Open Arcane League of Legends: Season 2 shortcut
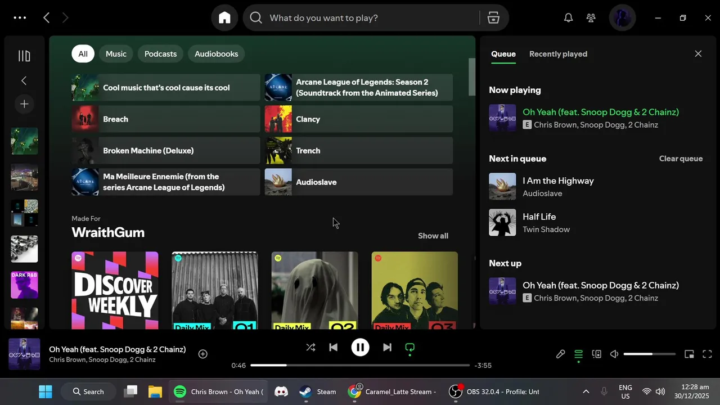 (x=359, y=88)
